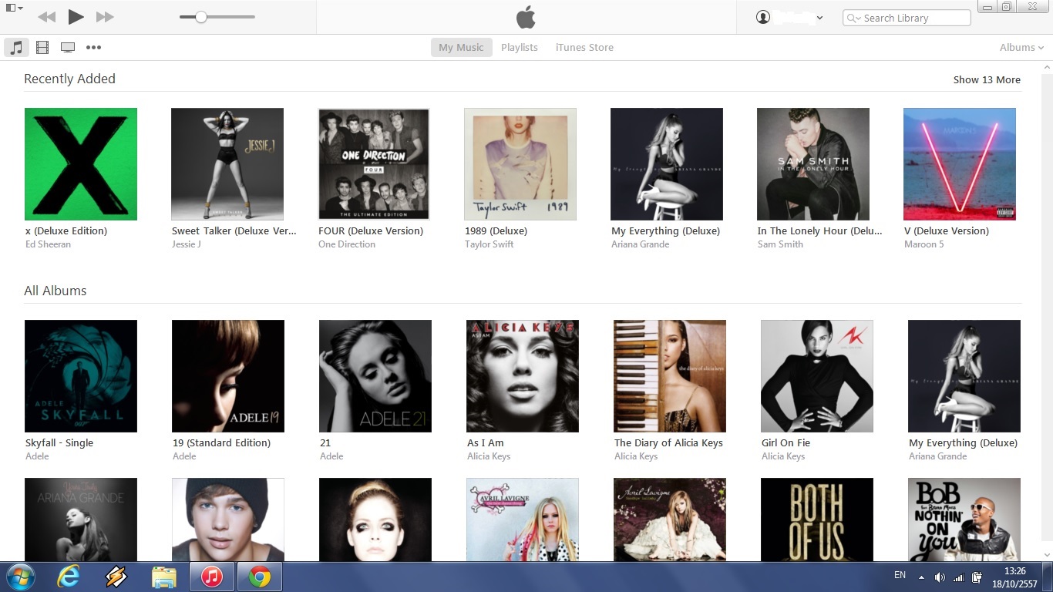The image size is (1053, 592).
Task: Click the Show 13 More link
Action: 987,79
